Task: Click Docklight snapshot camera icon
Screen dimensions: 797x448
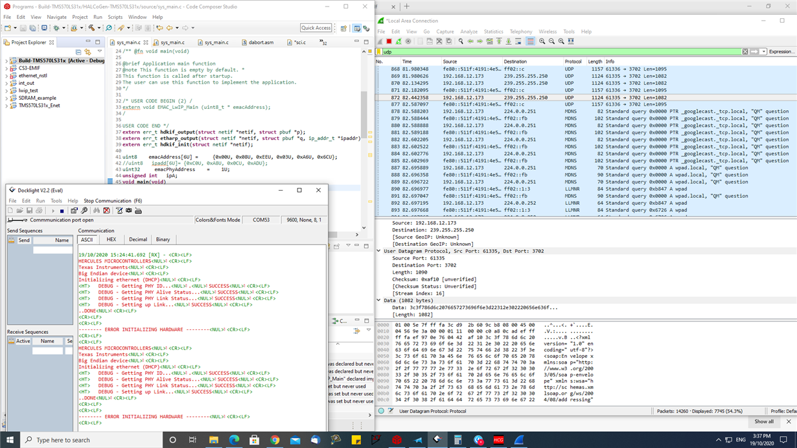Action: [x=128, y=211]
